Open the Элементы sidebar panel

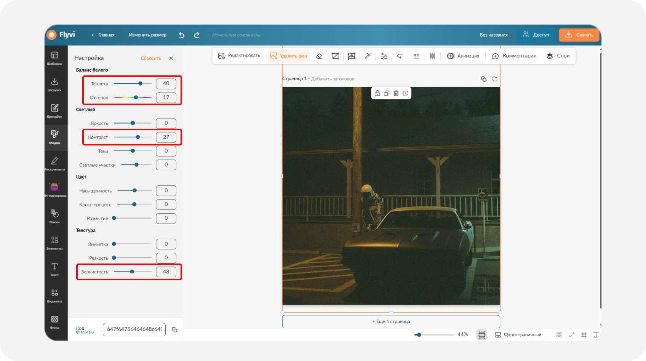tap(54, 243)
